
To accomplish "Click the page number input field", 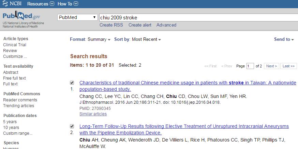I will 250,66.
